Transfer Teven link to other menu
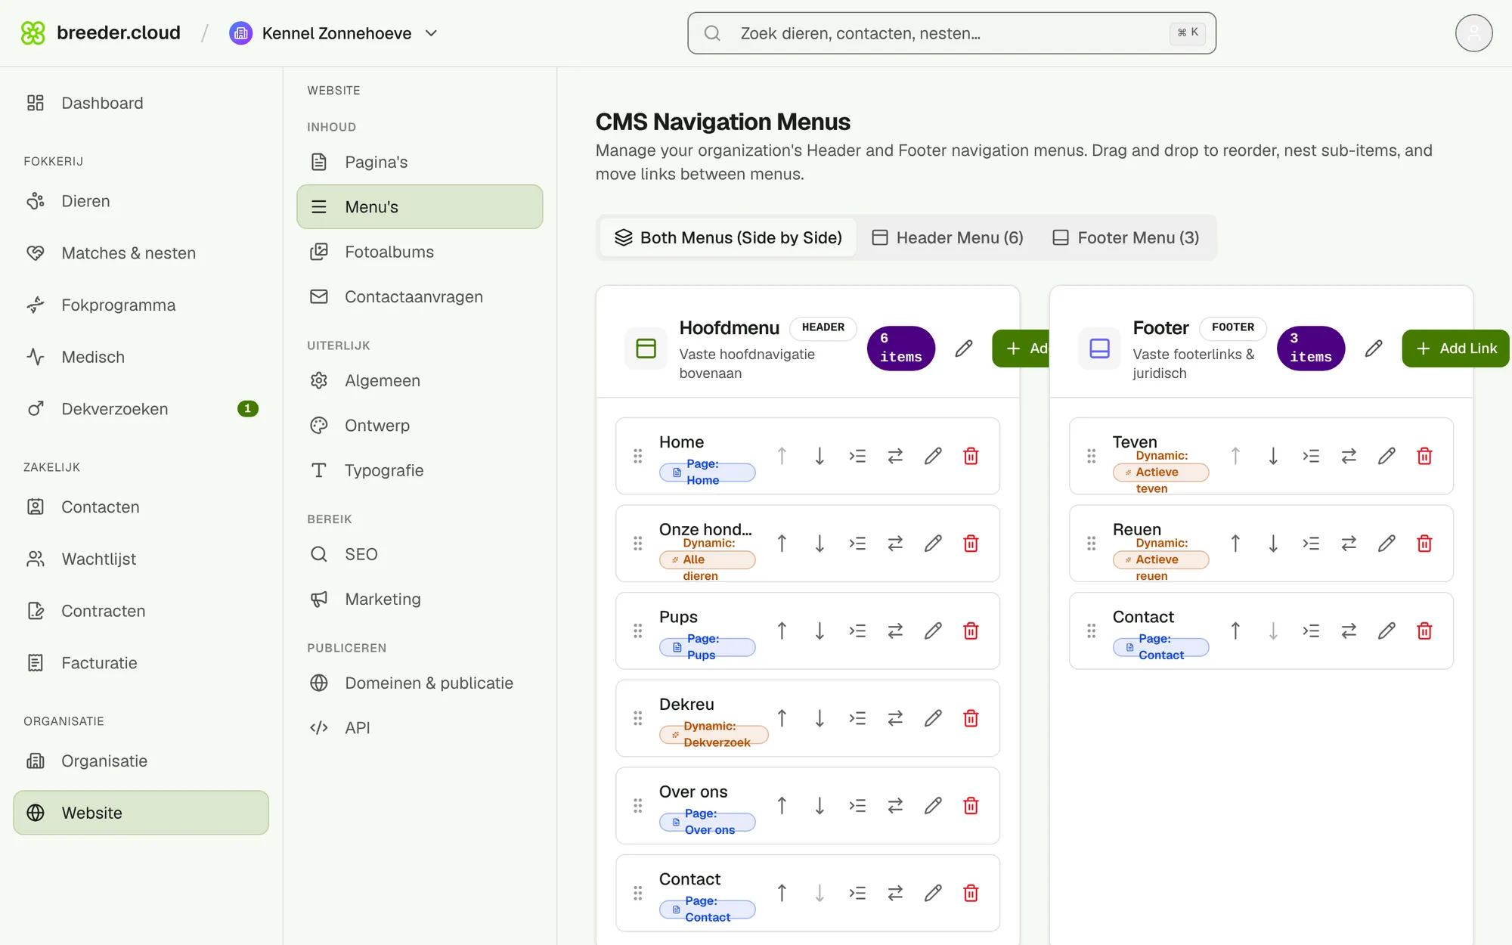 click(x=1349, y=456)
